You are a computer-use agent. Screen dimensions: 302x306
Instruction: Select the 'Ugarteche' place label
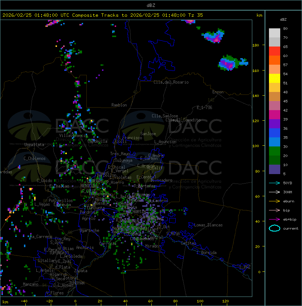pyautogui.click(x=90, y=230)
